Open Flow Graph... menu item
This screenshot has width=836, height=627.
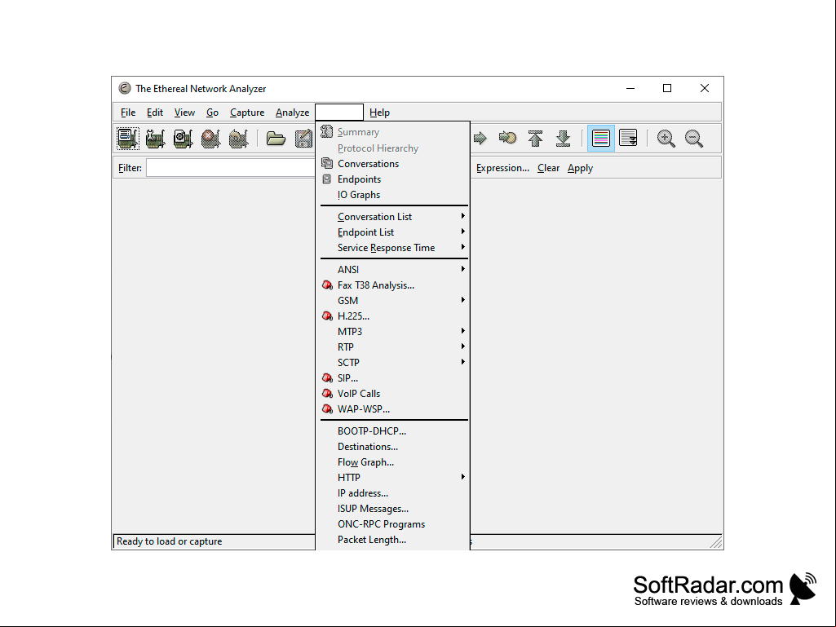coord(394,461)
